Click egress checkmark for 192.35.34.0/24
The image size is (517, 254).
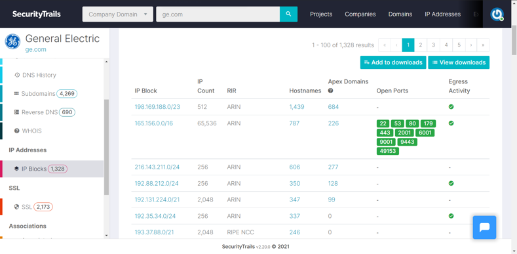point(451,216)
